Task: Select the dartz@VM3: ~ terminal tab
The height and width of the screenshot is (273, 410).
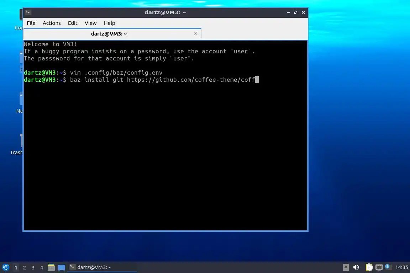Action: click(112, 34)
